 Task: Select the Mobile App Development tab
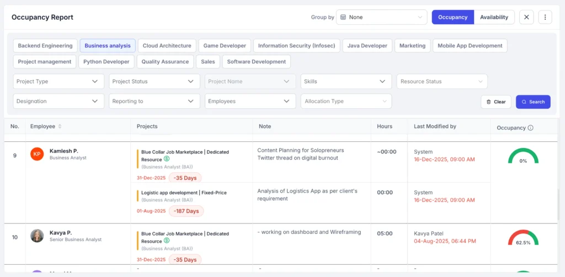470,46
